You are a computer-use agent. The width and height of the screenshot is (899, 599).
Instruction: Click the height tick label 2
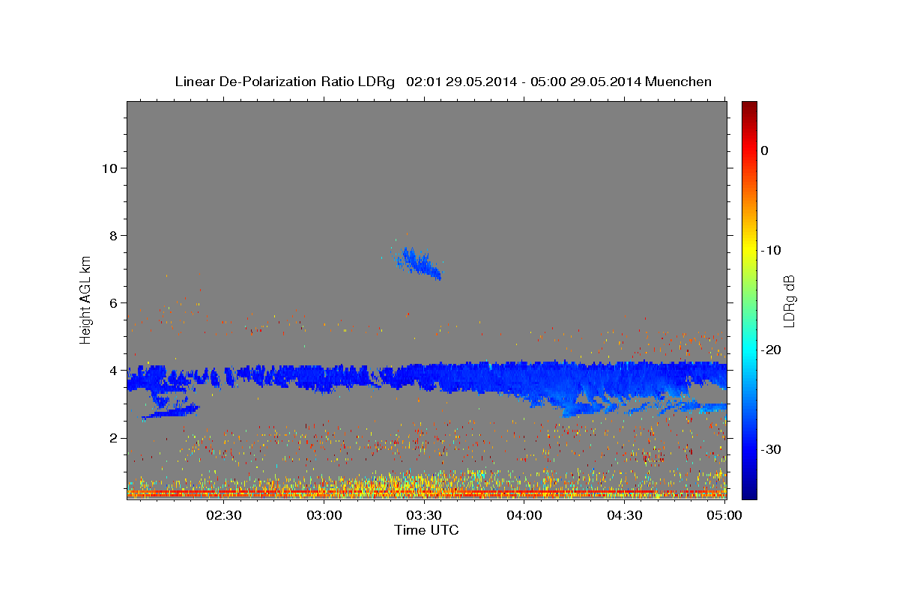(x=113, y=437)
